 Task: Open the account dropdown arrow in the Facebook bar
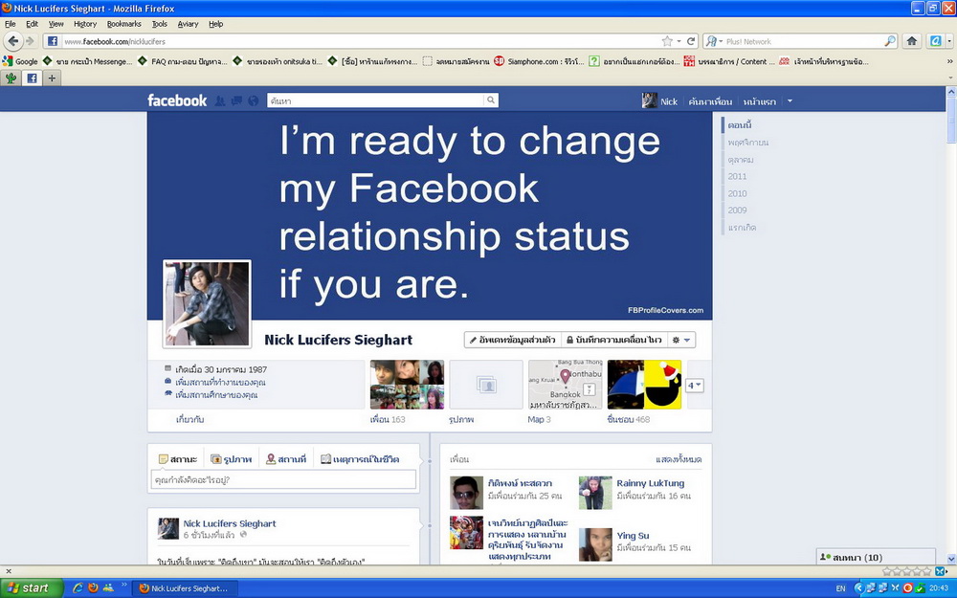[x=790, y=100]
